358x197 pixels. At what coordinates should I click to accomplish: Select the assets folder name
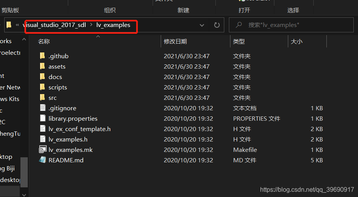[57, 67]
